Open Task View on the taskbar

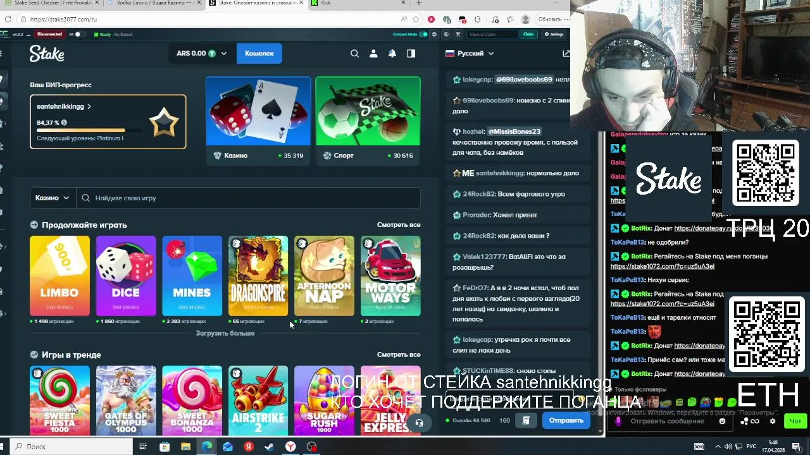(x=143, y=447)
